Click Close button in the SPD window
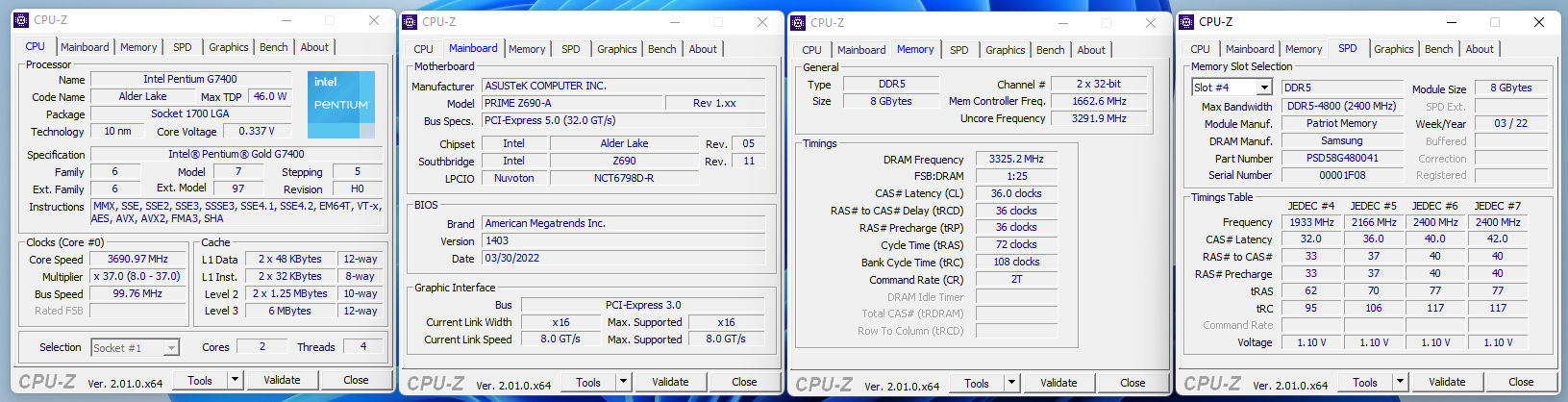 [x=1521, y=382]
